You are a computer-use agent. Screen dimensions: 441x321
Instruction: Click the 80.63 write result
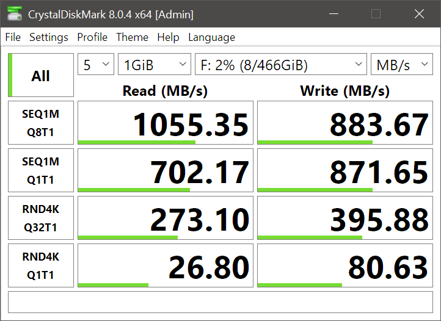(345, 265)
